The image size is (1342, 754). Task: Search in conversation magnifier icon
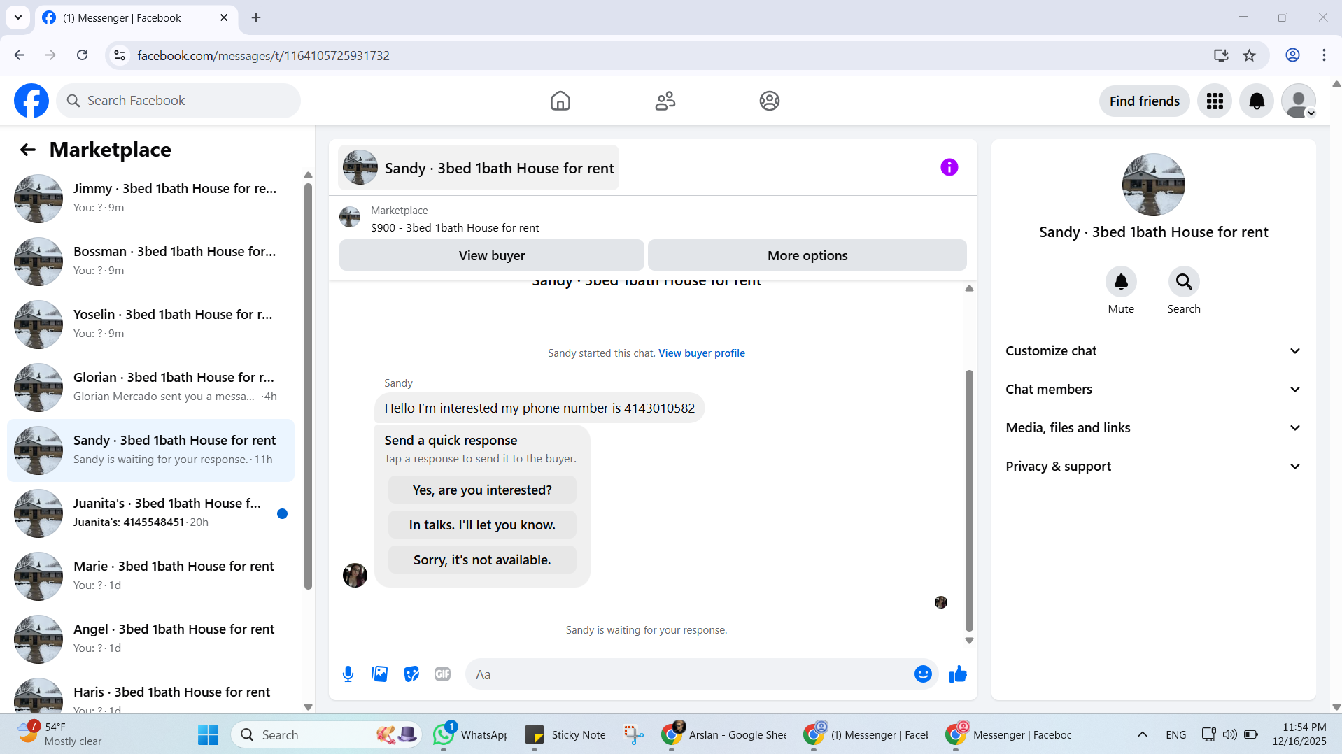click(x=1183, y=282)
